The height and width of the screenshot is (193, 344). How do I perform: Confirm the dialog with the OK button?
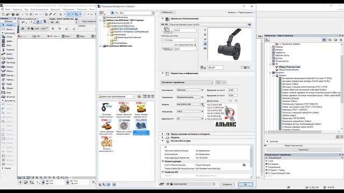pyautogui.click(x=246, y=184)
